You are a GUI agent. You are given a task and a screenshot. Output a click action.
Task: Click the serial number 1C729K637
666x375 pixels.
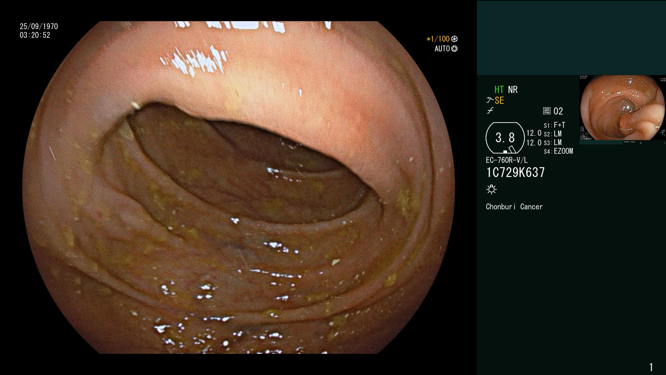pos(515,173)
